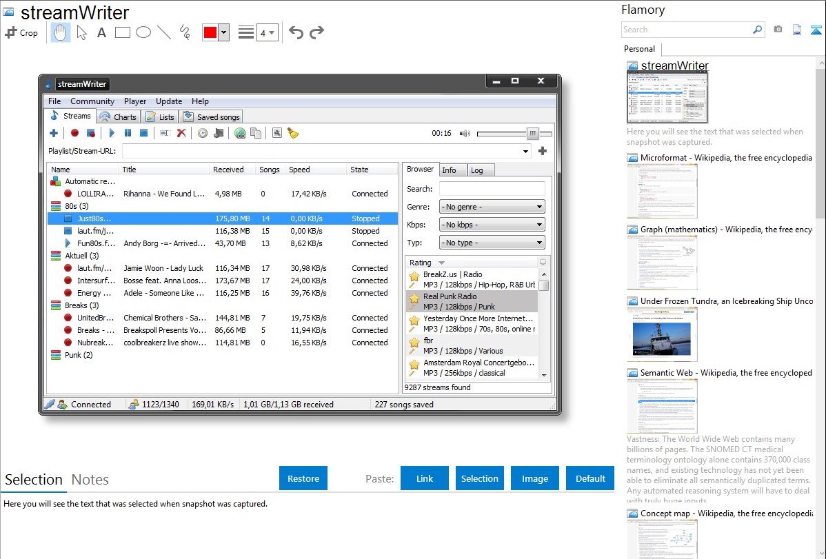Click the blue plus add-stream toolbar icon

pos(54,133)
